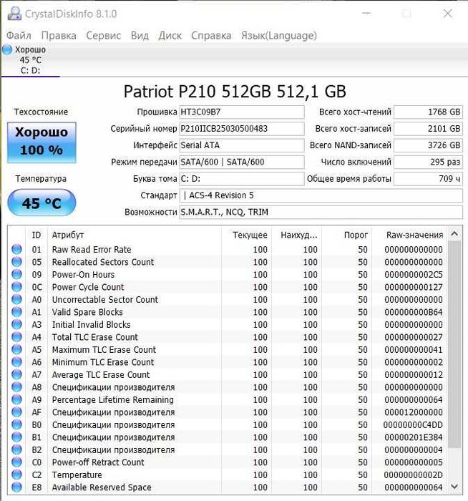Image resolution: width=468 pixels, height=501 pixels.
Task: Click the Прошивка field HT3C09B7
Action: 241,112
